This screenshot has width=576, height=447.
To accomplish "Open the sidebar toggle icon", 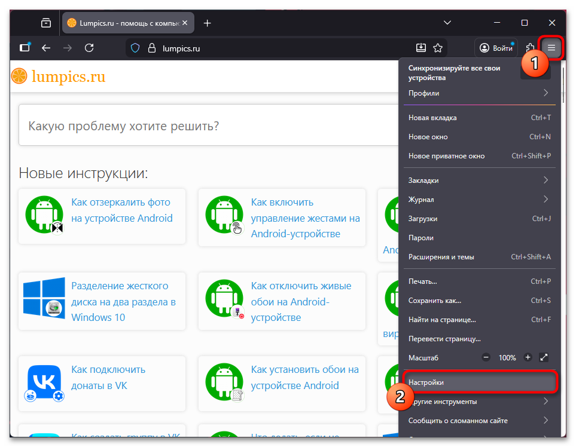I will [x=25, y=48].
